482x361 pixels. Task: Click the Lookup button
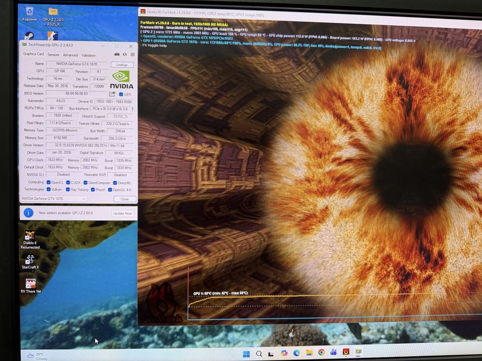click(x=122, y=65)
